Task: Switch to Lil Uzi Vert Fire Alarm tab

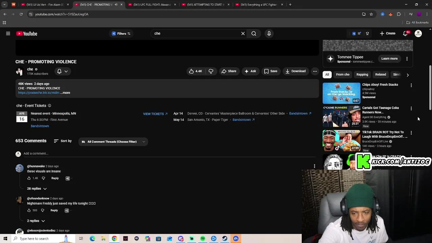Action: [45, 5]
